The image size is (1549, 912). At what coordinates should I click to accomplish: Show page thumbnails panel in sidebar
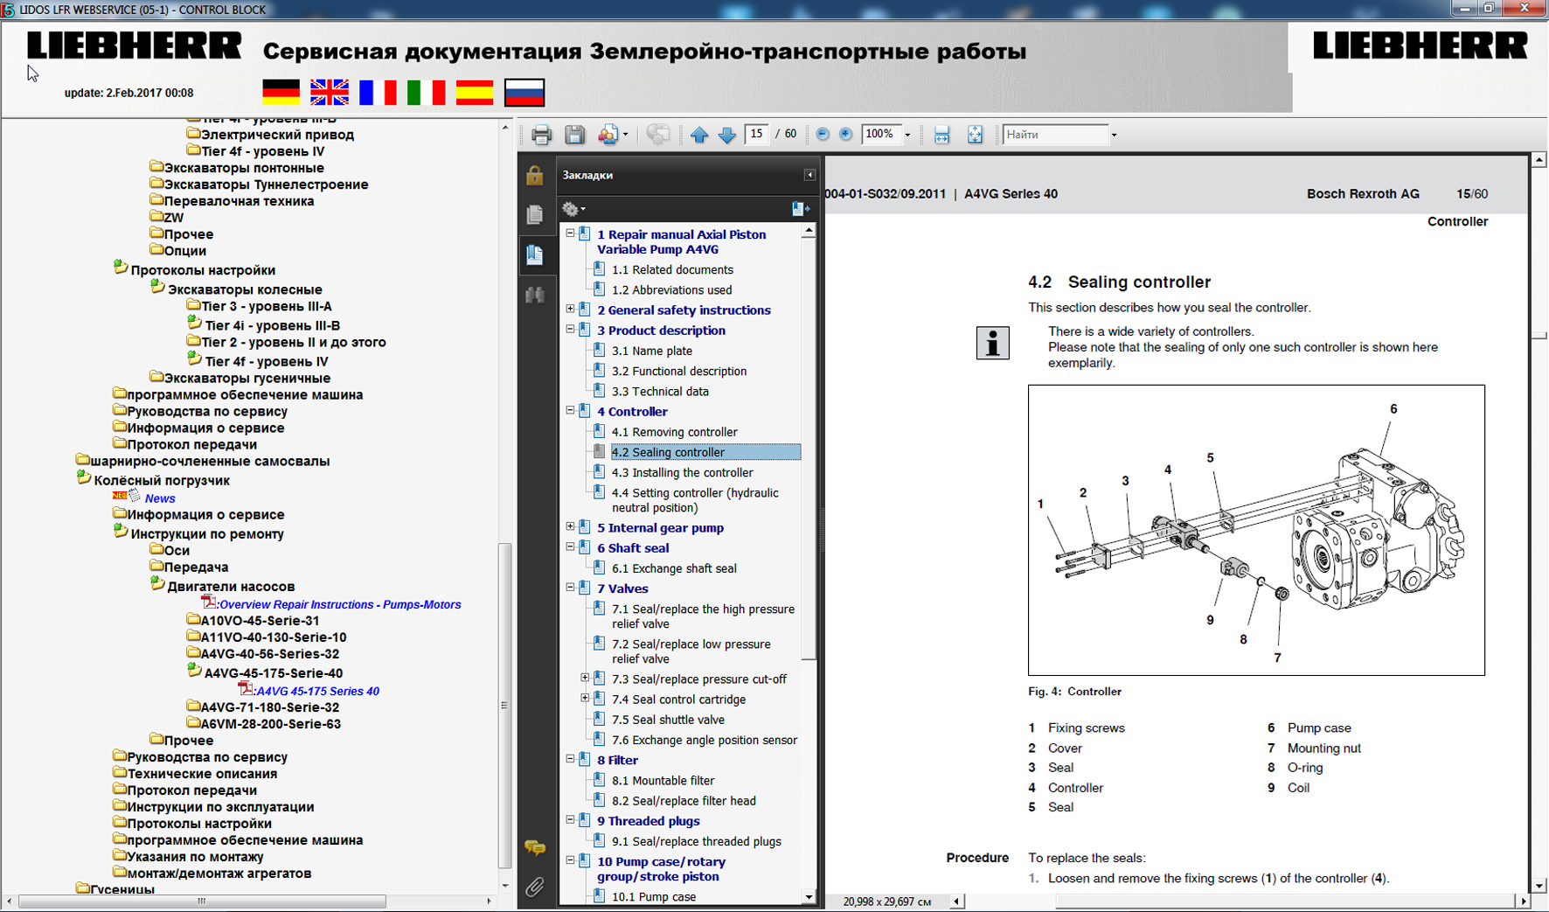tap(535, 214)
